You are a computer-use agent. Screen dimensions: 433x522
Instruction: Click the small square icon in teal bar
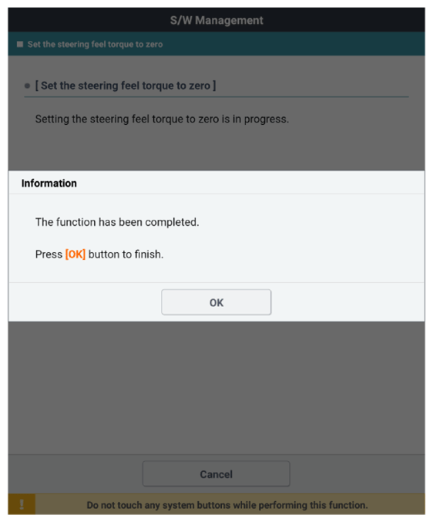pyautogui.click(x=20, y=44)
